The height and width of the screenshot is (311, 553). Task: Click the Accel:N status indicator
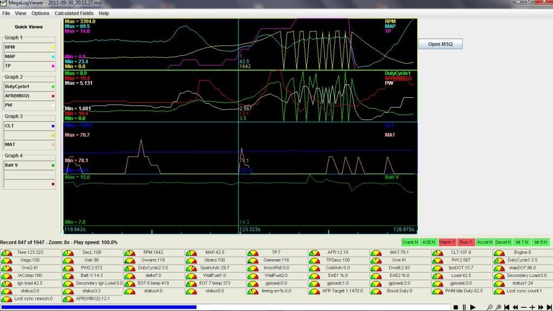click(x=484, y=242)
